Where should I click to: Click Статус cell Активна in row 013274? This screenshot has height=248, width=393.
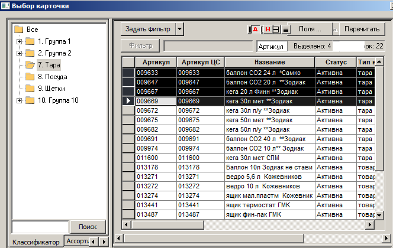point(336,196)
